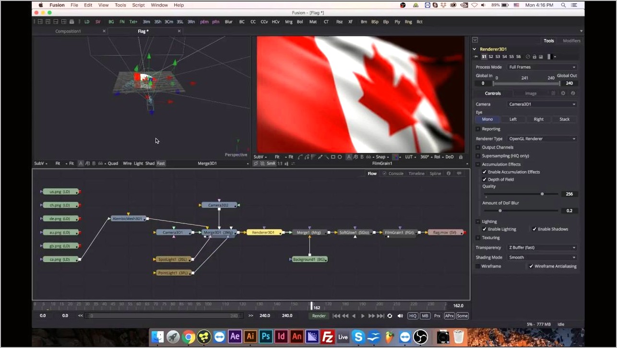The image size is (617, 348).
Task: Play the composition in reverse
Action: [x=354, y=316]
